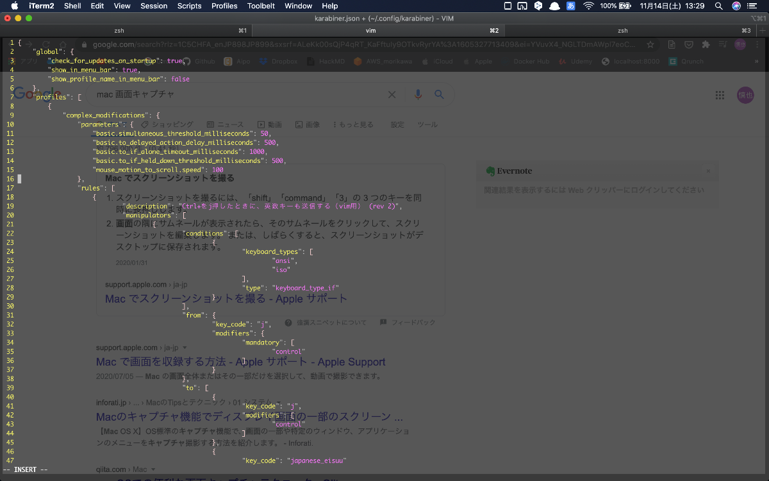Open result Mac でスクリーンショットを撮る - Apple サポート
This screenshot has width=769, height=481.
coord(226,299)
